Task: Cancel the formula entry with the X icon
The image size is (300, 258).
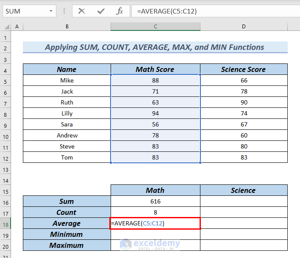Action: (81, 11)
